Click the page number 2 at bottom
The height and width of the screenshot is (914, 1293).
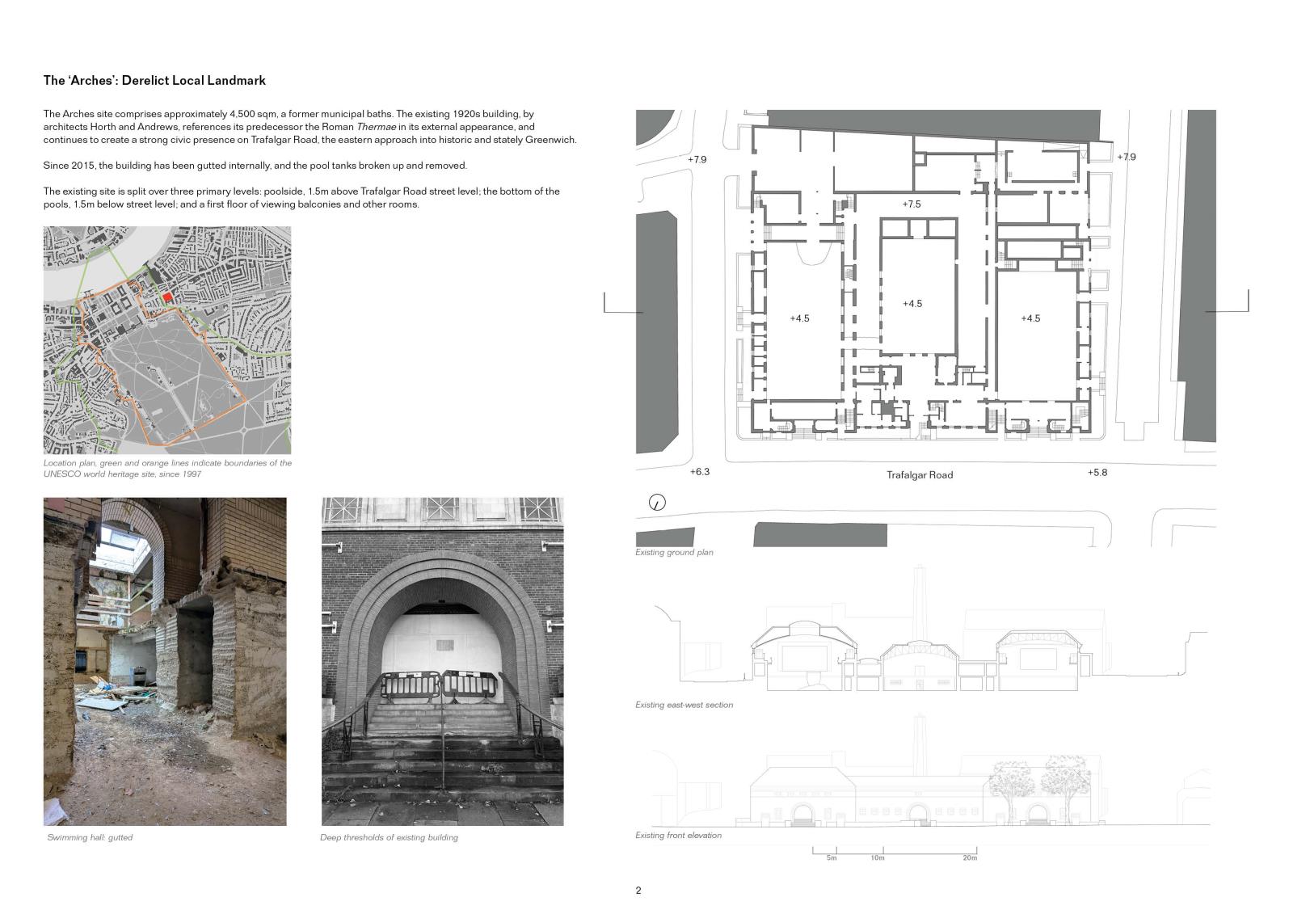pyautogui.click(x=638, y=891)
